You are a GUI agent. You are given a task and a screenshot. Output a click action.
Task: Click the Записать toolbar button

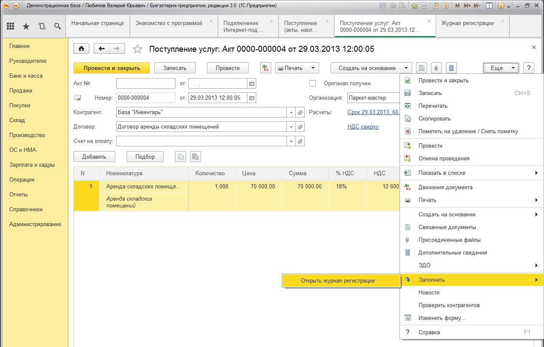tap(175, 68)
